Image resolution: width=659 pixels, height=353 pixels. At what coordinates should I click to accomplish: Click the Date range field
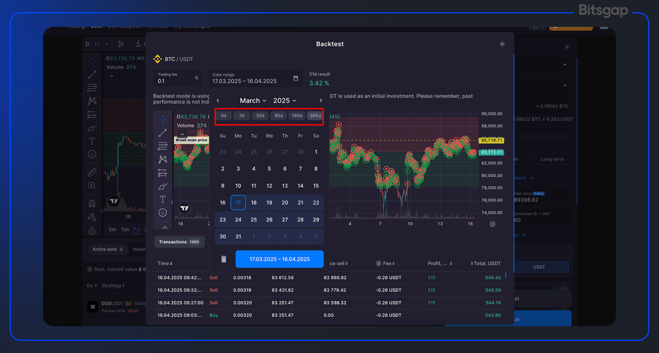(256, 78)
